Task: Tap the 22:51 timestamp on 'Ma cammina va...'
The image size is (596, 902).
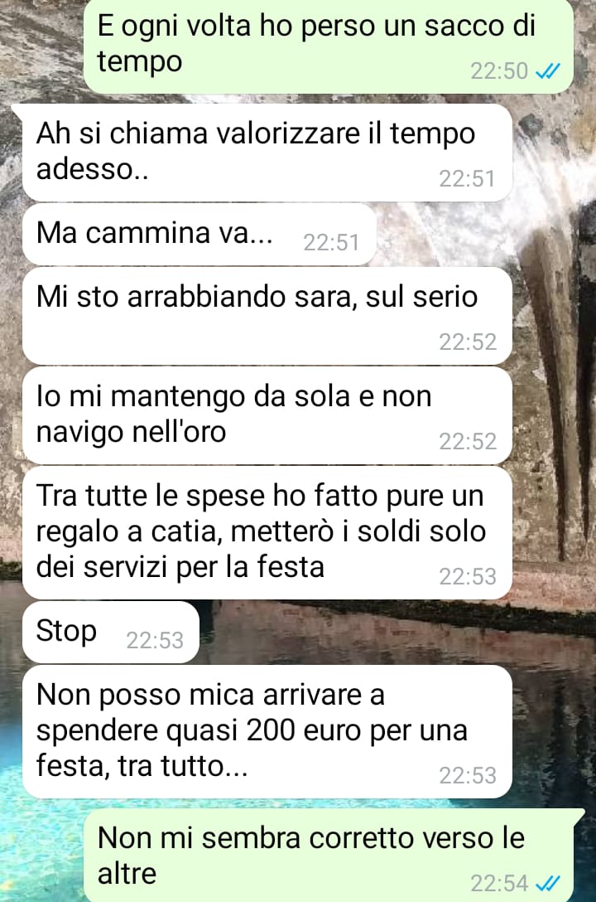Action: [331, 243]
